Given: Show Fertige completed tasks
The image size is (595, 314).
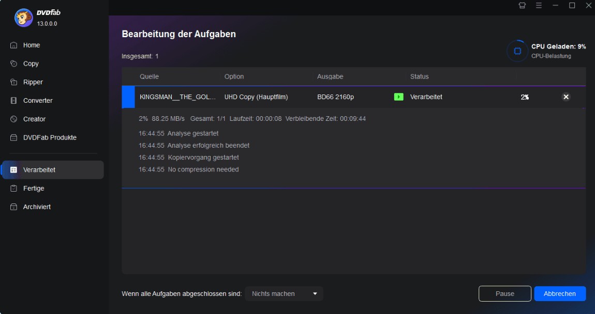Looking at the screenshot, I should (34, 189).
